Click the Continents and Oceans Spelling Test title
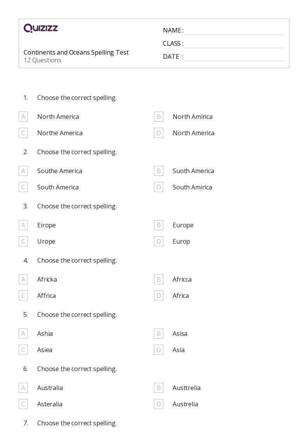The image size is (308, 435). pyautogui.click(x=76, y=52)
